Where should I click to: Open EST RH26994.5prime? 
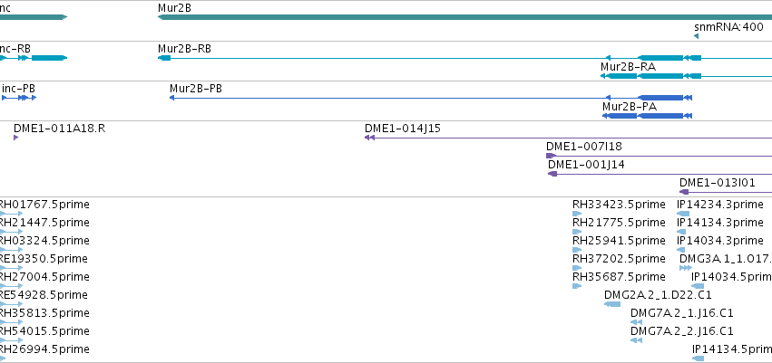(x=44, y=349)
